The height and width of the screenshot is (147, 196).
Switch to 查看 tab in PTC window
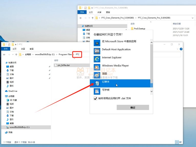tap(31, 49)
